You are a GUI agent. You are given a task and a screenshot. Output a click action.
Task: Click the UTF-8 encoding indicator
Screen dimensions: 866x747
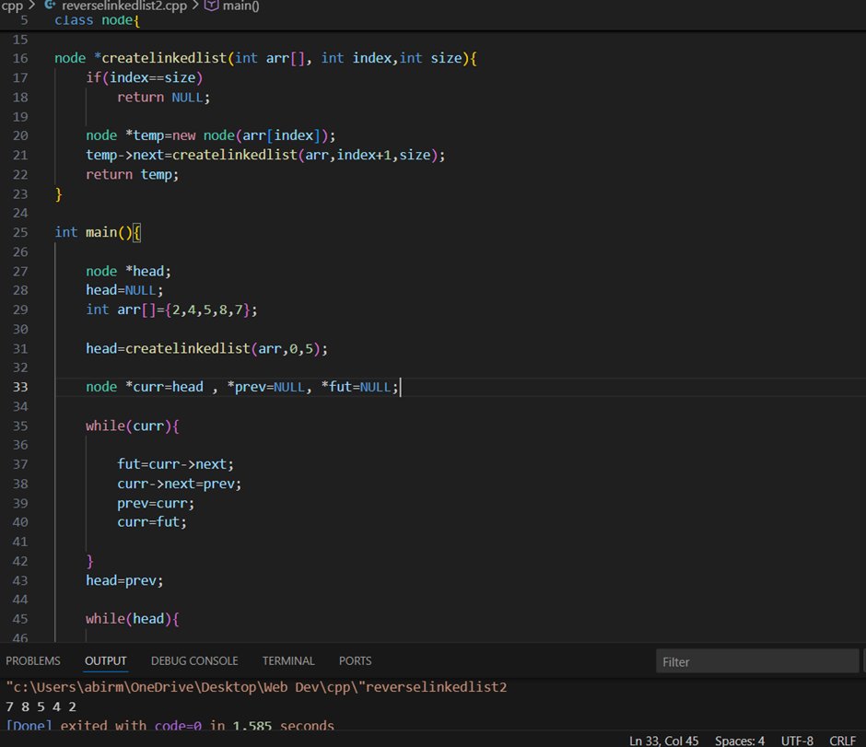(x=798, y=741)
